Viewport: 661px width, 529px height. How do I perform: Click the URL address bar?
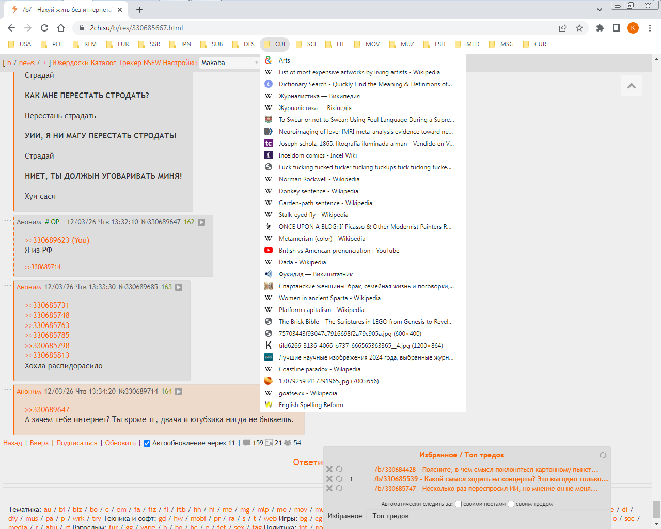point(310,28)
